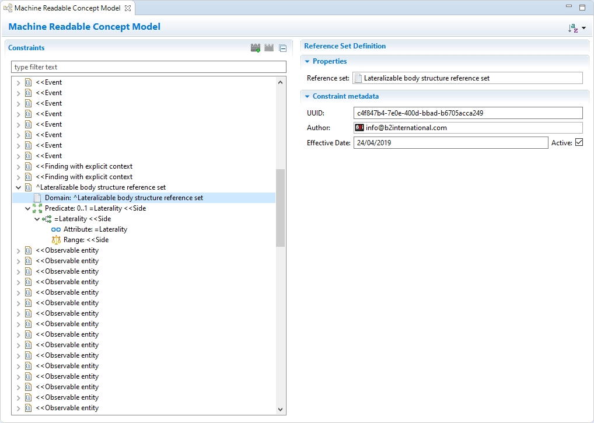Click the scroll down arrow in Constraints tree
Screen dimensions: 594x423
280,410
